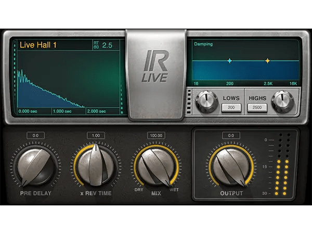Click the Pre Delay knob
Image resolution: width=312 pixels, height=234 pixels.
click(x=36, y=166)
